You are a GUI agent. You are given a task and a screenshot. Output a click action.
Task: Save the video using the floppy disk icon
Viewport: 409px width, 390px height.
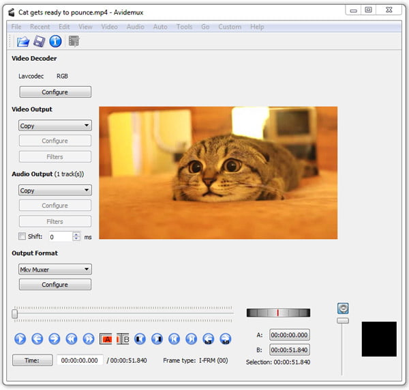point(39,42)
